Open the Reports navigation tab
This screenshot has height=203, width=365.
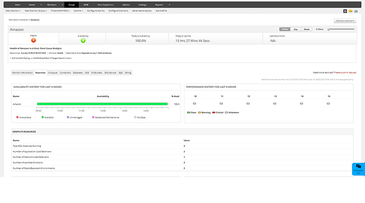159,4
